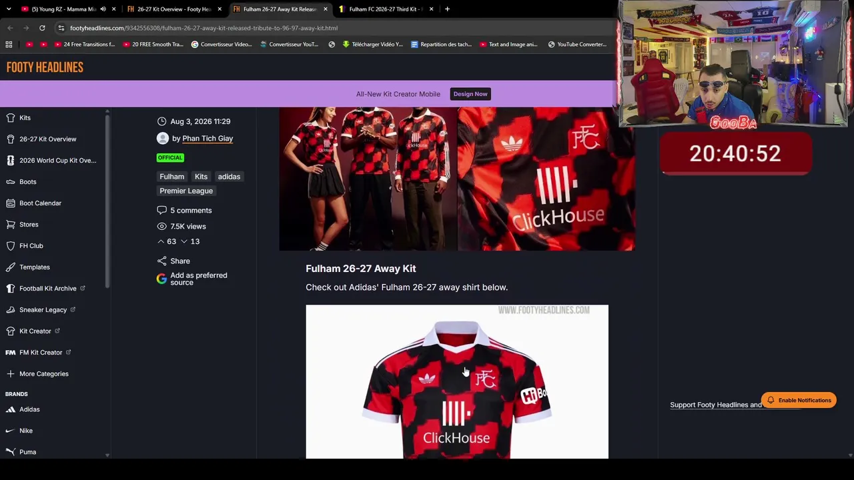Click Add as preferred source link
The image size is (854, 480).
199,279
